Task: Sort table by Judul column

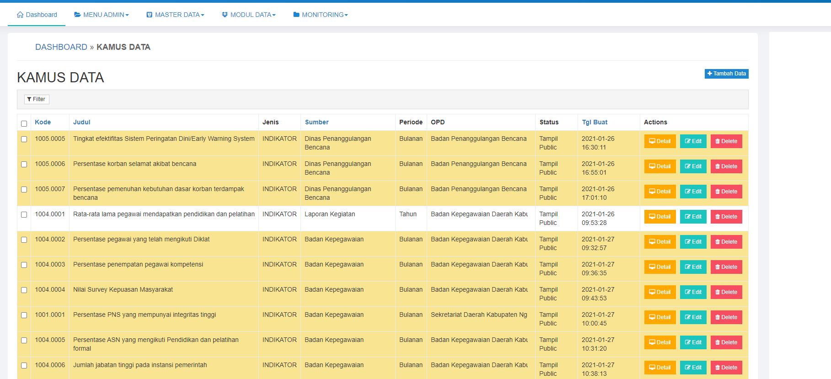Action: coord(82,122)
